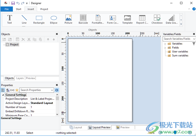
Task: Click the Report Container tool
Action: (x=142, y=19)
